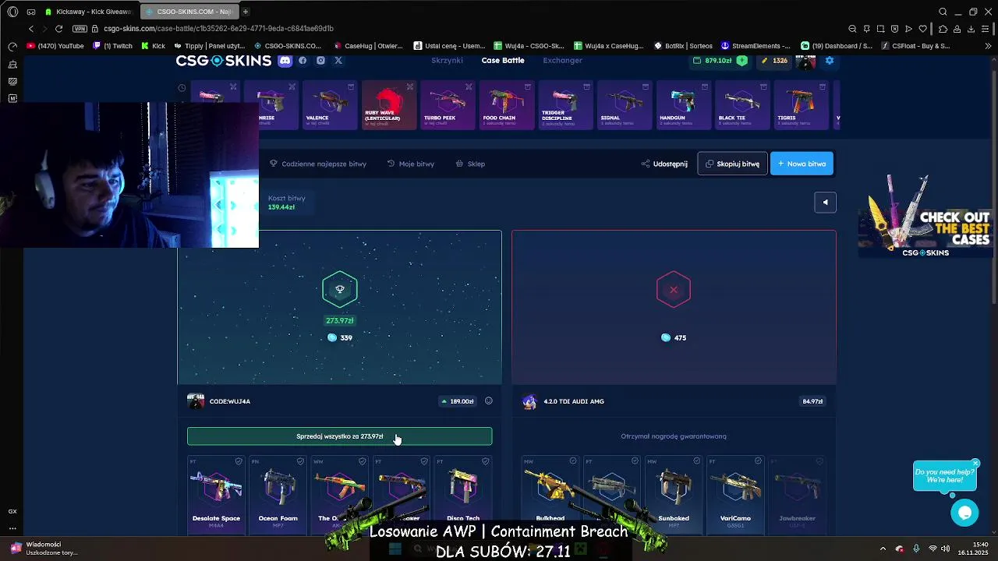Open the Moje bitwy tab
Screen dimensions: 998x561
click(x=411, y=164)
